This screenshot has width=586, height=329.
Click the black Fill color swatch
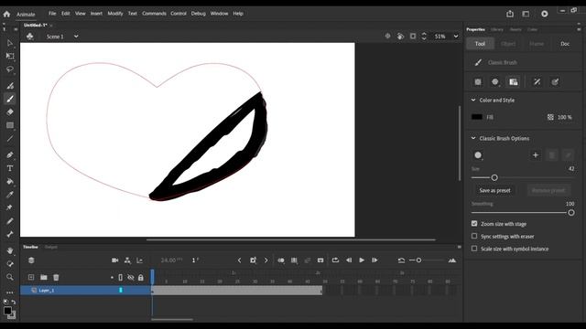[477, 117]
